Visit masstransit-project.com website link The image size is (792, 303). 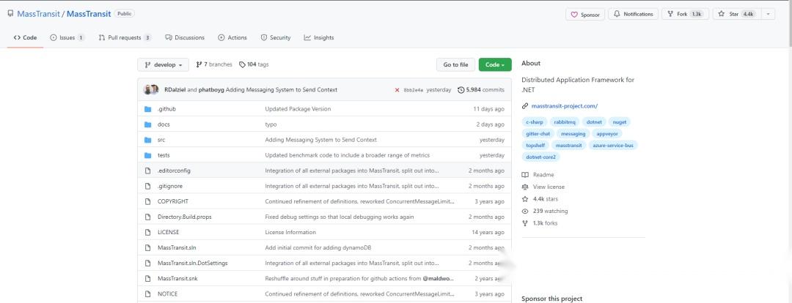tap(564, 106)
